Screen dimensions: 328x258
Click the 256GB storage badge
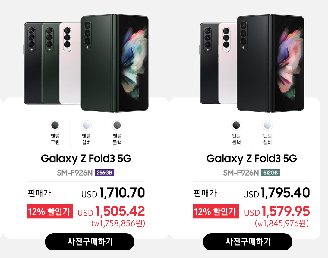coord(104,173)
